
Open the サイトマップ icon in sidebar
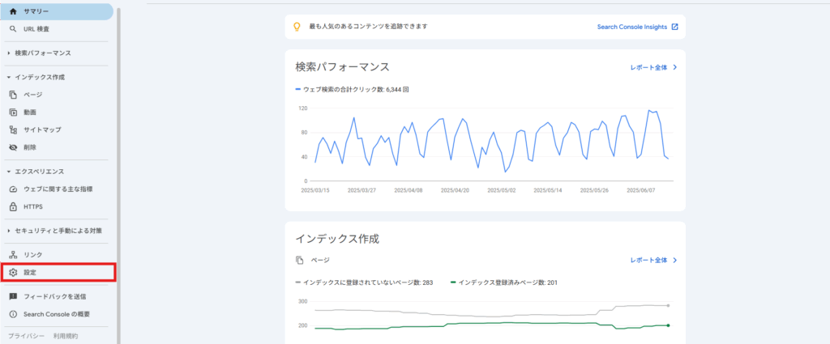13,130
